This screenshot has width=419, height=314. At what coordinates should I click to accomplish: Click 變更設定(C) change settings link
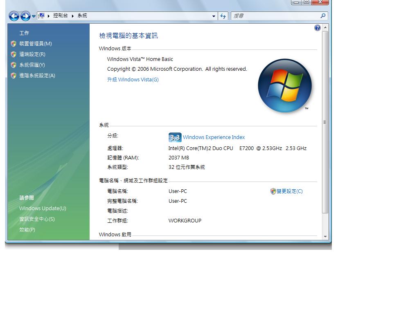coord(290,191)
